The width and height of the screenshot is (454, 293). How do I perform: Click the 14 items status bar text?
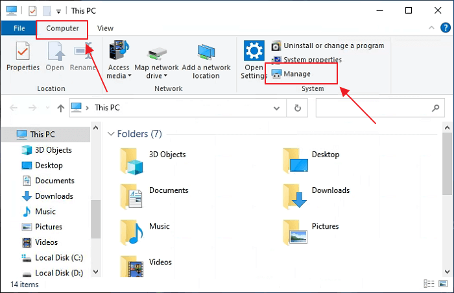coord(25,285)
